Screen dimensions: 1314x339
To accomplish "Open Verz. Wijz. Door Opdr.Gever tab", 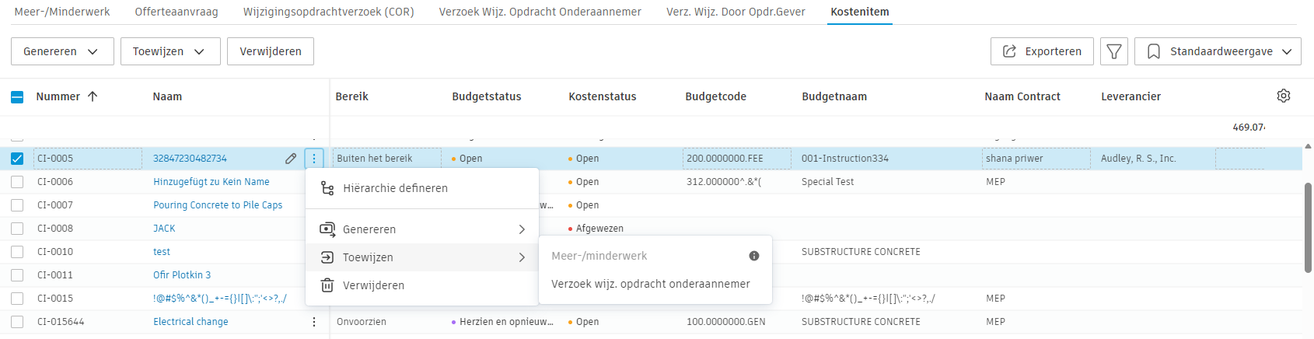I will tap(736, 12).
